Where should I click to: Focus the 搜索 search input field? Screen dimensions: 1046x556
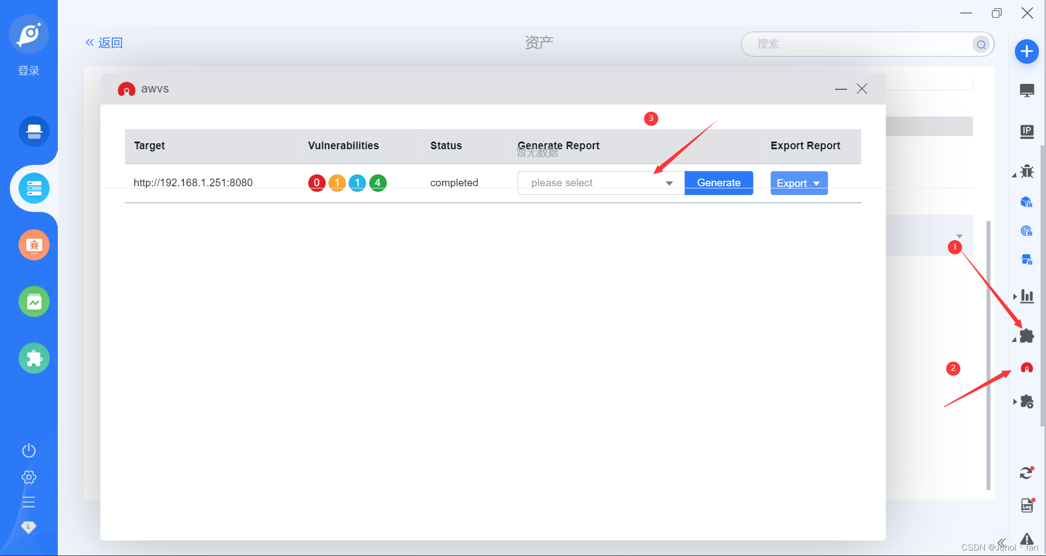point(867,44)
